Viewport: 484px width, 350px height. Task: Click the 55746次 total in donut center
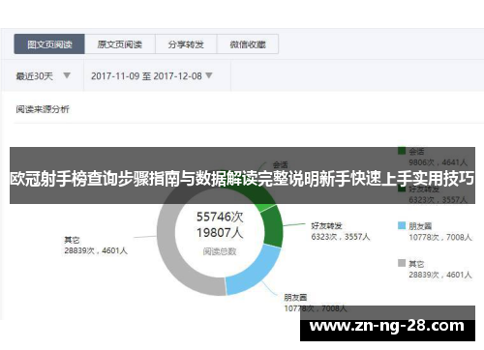click(220, 217)
